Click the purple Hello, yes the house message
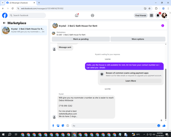The width and height of the screenshot is (171, 137). coord(124,66)
